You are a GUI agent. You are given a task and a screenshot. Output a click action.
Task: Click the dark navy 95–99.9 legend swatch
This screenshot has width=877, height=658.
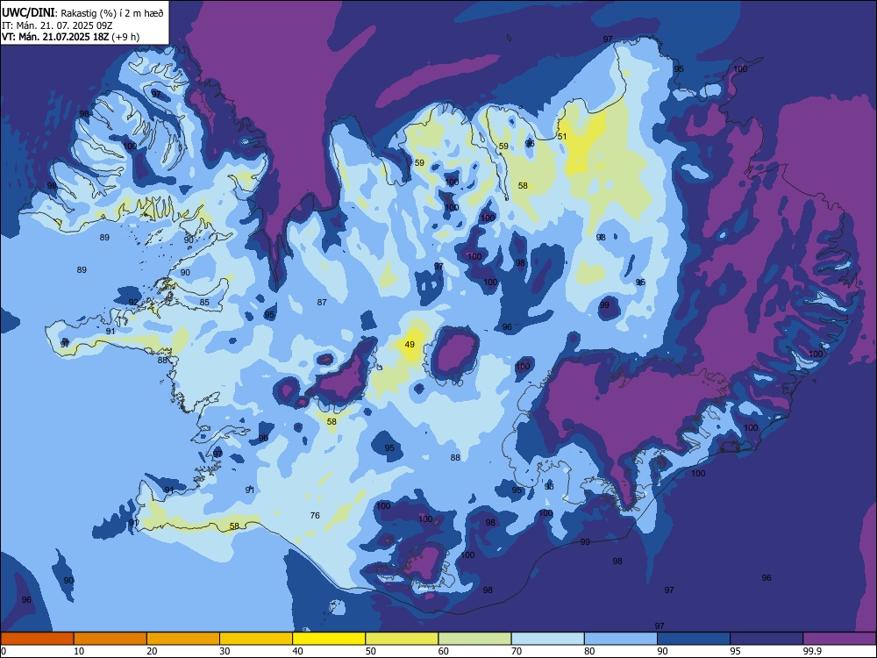766,639
